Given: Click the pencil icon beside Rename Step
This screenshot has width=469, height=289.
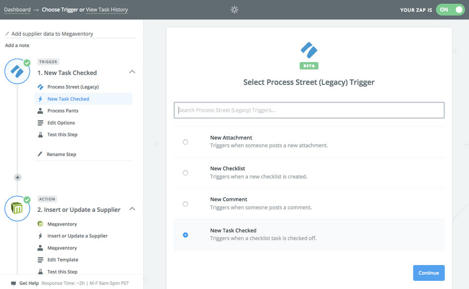Looking at the screenshot, I should pos(40,154).
